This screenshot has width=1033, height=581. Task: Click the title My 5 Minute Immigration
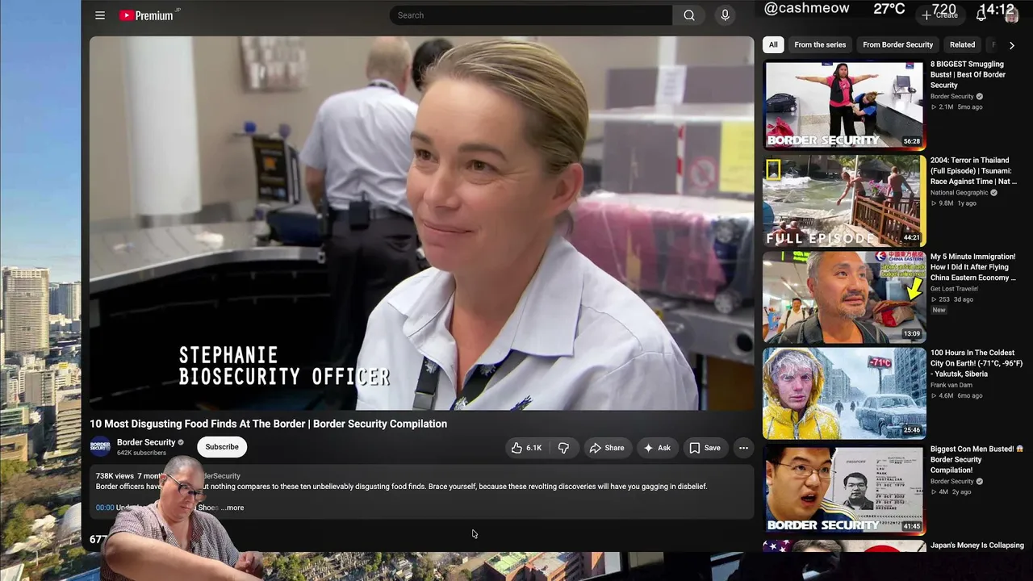[x=973, y=267]
